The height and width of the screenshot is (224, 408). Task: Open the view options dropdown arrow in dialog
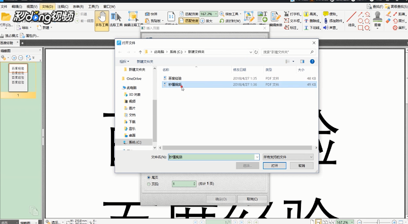click(x=294, y=61)
